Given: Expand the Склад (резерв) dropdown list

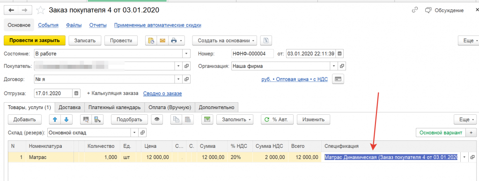Looking at the screenshot, I should tap(135, 132).
